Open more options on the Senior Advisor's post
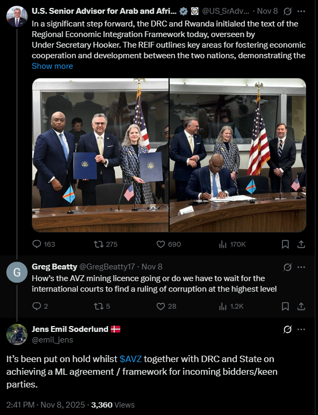The width and height of the screenshot is (318, 415). click(x=302, y=11)
